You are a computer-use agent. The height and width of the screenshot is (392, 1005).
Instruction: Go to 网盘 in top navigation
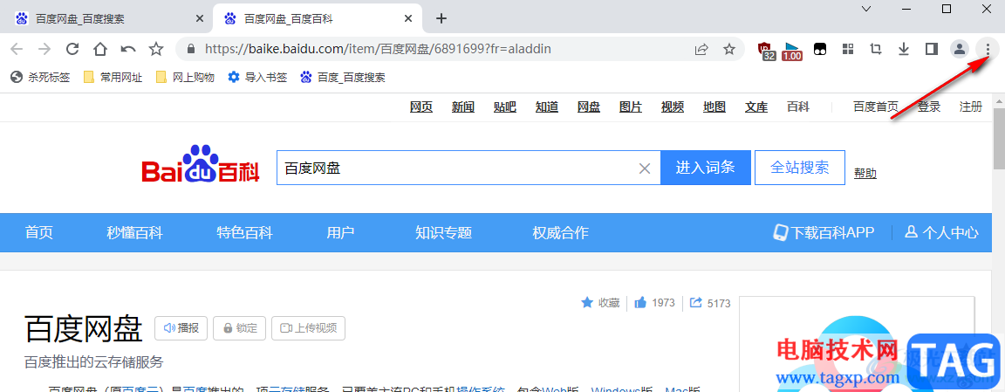(589, 107)
